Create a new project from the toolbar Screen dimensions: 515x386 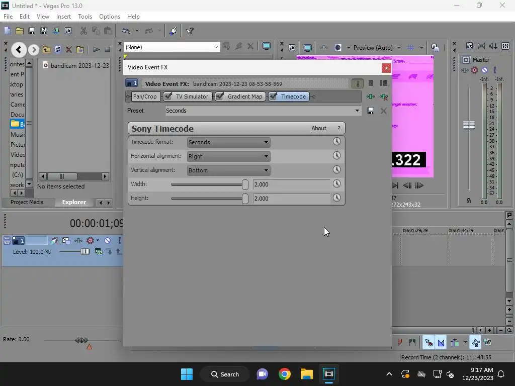7,31
